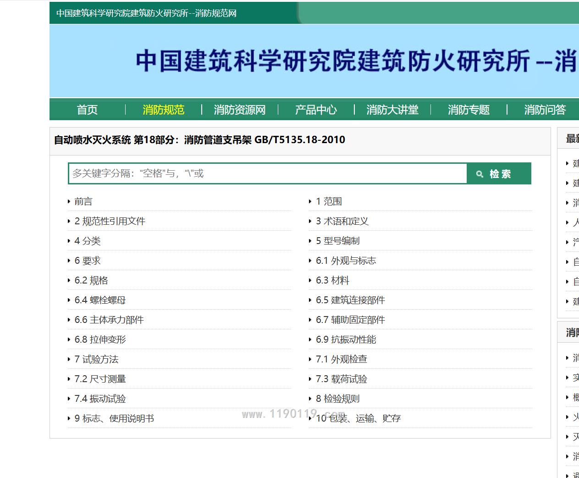The width and height of the screenshot is (579, 478).
Task: Open section 6.5 建筑连接部件
Action: coord(351,300)
